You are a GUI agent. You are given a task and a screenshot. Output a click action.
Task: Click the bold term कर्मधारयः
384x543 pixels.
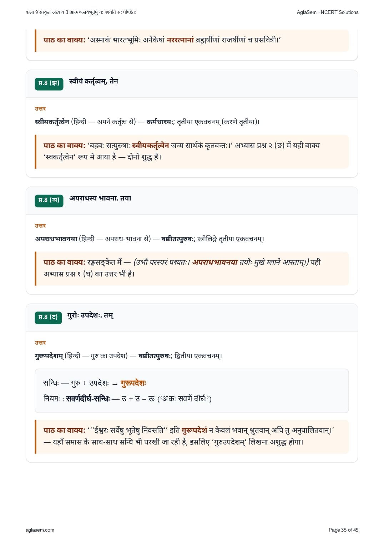click(160, 122)
